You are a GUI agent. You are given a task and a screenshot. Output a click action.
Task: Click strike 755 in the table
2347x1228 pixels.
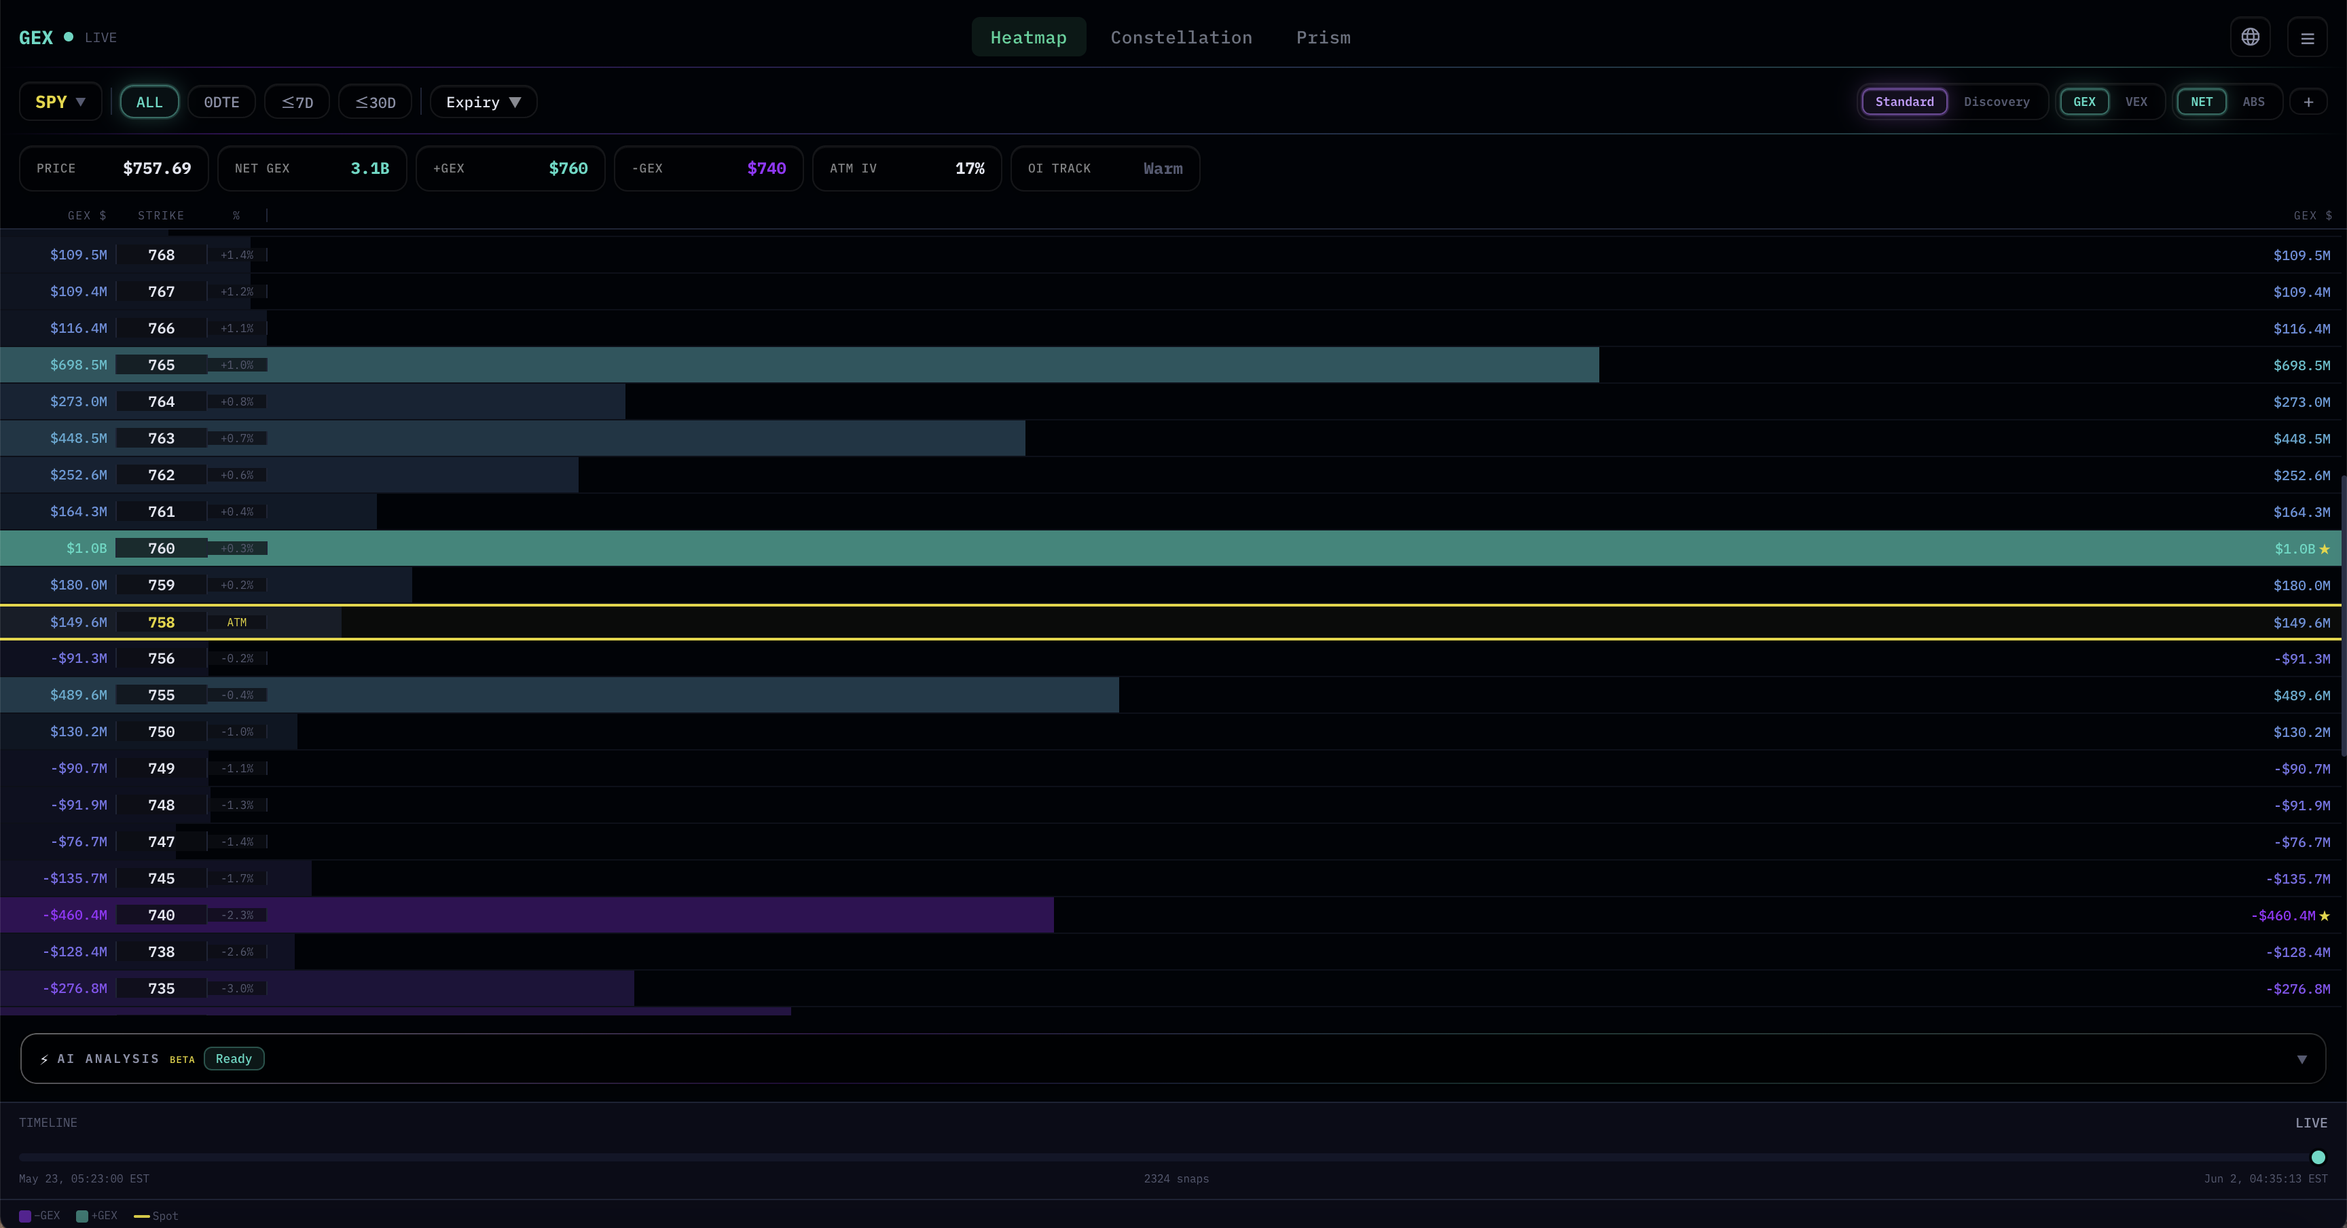click(x=161, y=695)
